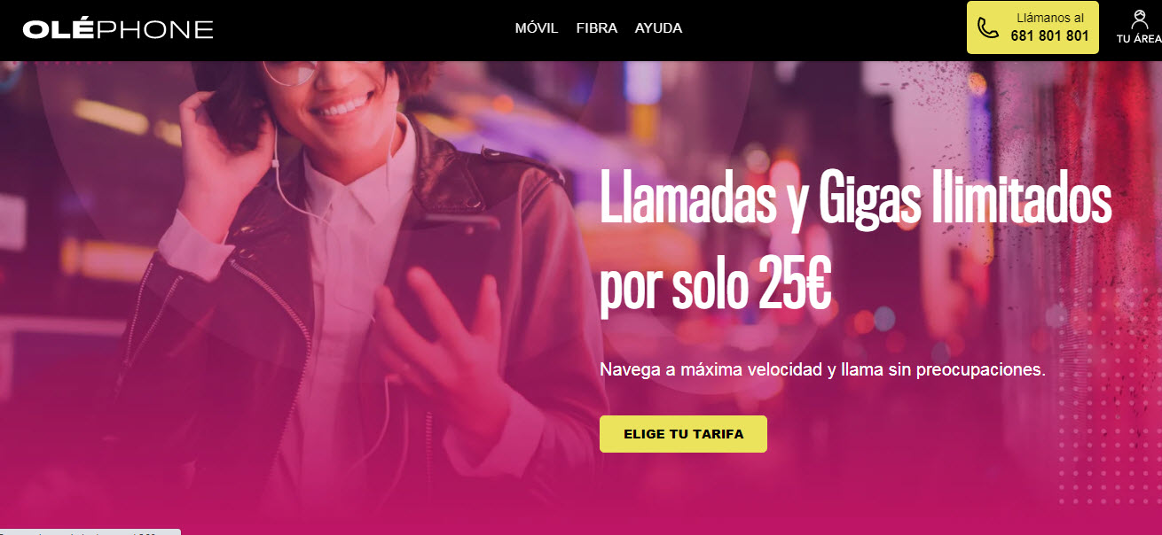Click the 'por solo 25€' price text

pyautogui.click(x=715, y=283)
